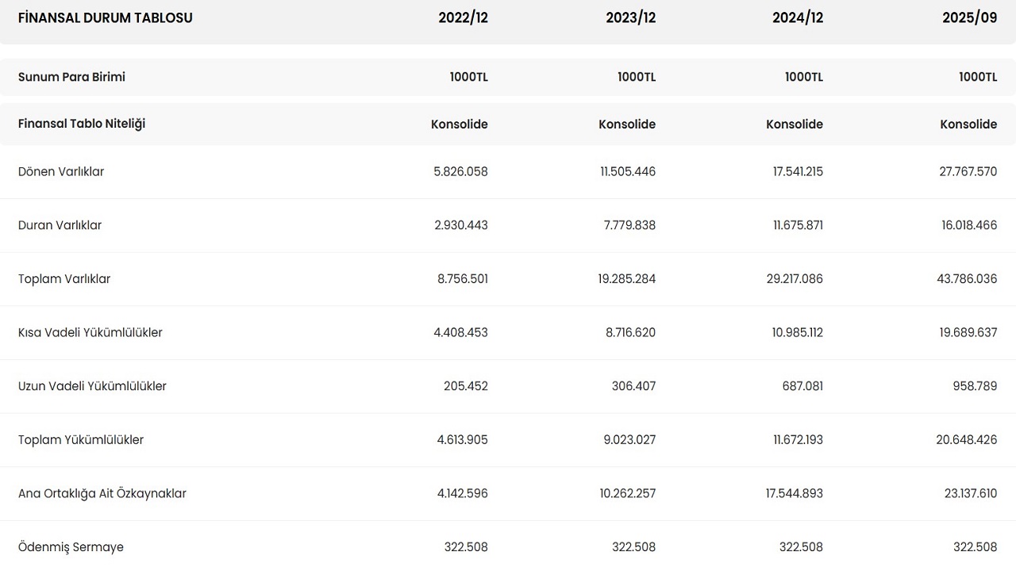Select the Dönen Varlıklar row label
The image size is (1016, 571).
61,171
